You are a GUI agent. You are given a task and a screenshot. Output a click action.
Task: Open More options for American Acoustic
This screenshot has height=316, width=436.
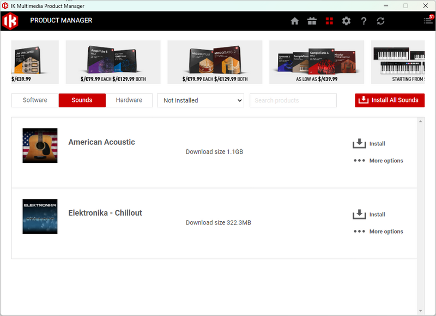click(x=386, y=161)
